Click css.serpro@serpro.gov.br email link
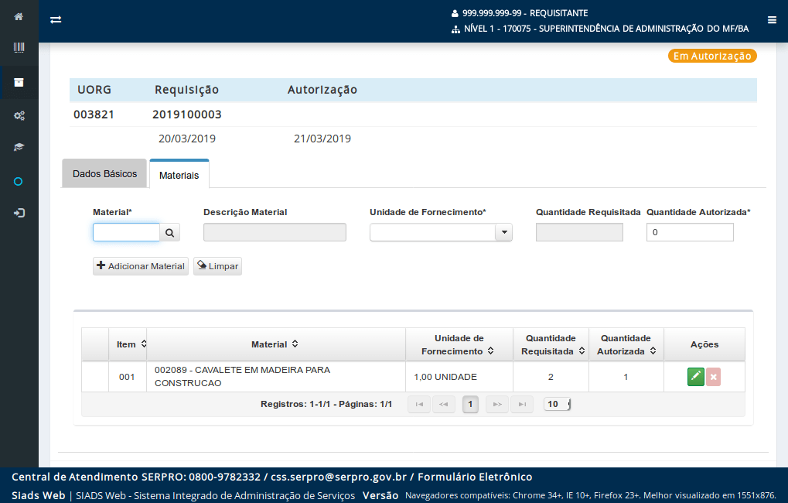 coord(339,477)
